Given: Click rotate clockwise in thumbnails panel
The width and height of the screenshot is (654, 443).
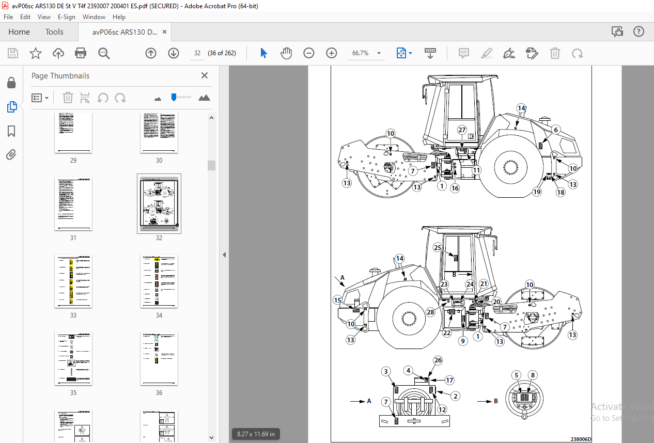Looking at the screenshot, I should point(120,98).
